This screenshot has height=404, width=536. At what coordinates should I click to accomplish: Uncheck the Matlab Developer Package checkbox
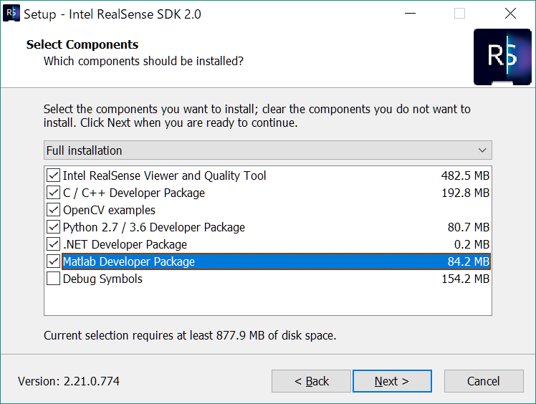[x=53, y=261]
